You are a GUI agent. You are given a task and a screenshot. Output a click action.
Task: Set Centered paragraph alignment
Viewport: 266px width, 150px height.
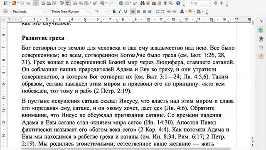pos(138,12)
